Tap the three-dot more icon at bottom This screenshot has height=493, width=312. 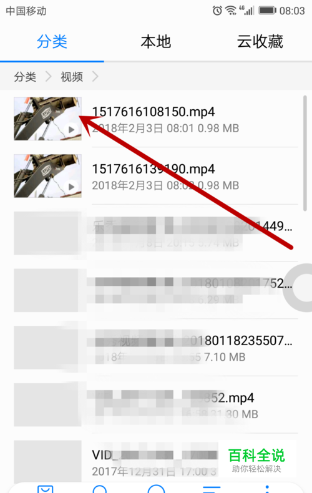coord(267,489)
